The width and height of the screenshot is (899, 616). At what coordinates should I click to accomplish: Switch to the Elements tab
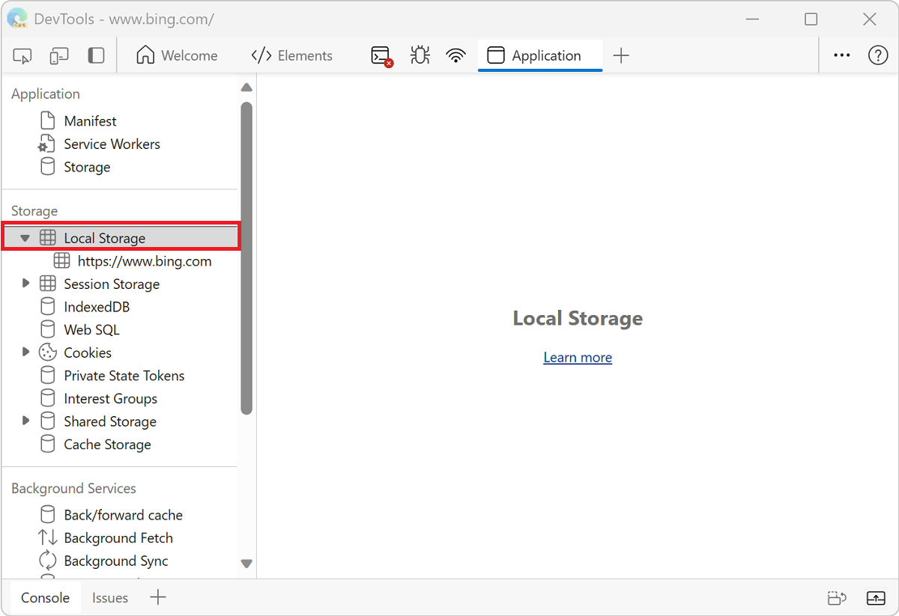(292, 55)
